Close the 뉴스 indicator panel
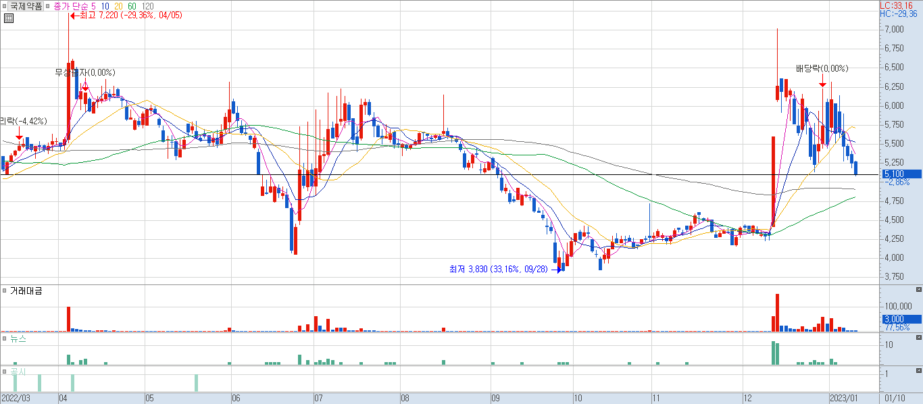The width and height of the screenshot is (923, 404). 918,337
